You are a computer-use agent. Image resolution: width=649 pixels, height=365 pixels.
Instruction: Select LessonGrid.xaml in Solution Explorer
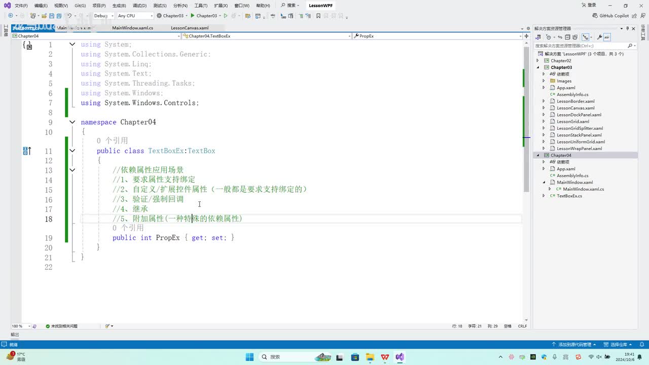click(573, 122)
